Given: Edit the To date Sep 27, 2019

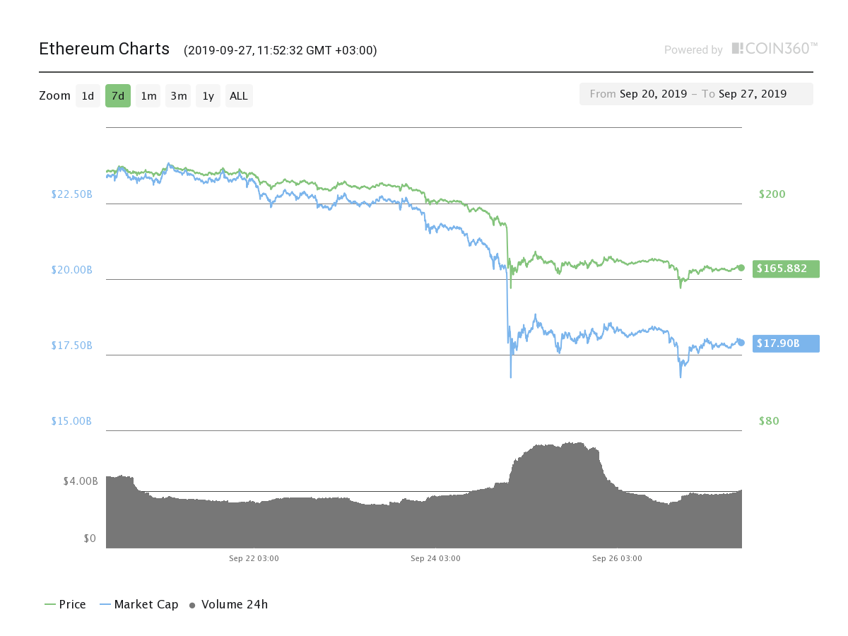Looking at the screenshot, I should [x=753, y=94].
